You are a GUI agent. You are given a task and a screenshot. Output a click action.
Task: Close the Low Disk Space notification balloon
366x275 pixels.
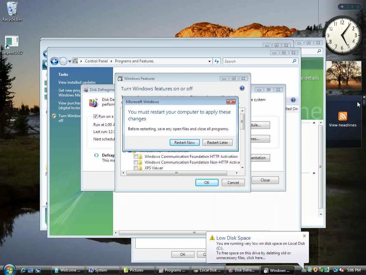[x=304, y=236]
